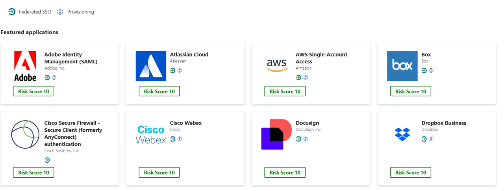The width and height of the screenshot is (504, 191).
Task: Click the AWS logo icon
Action: pyautogui.click(x=276, y=66)
